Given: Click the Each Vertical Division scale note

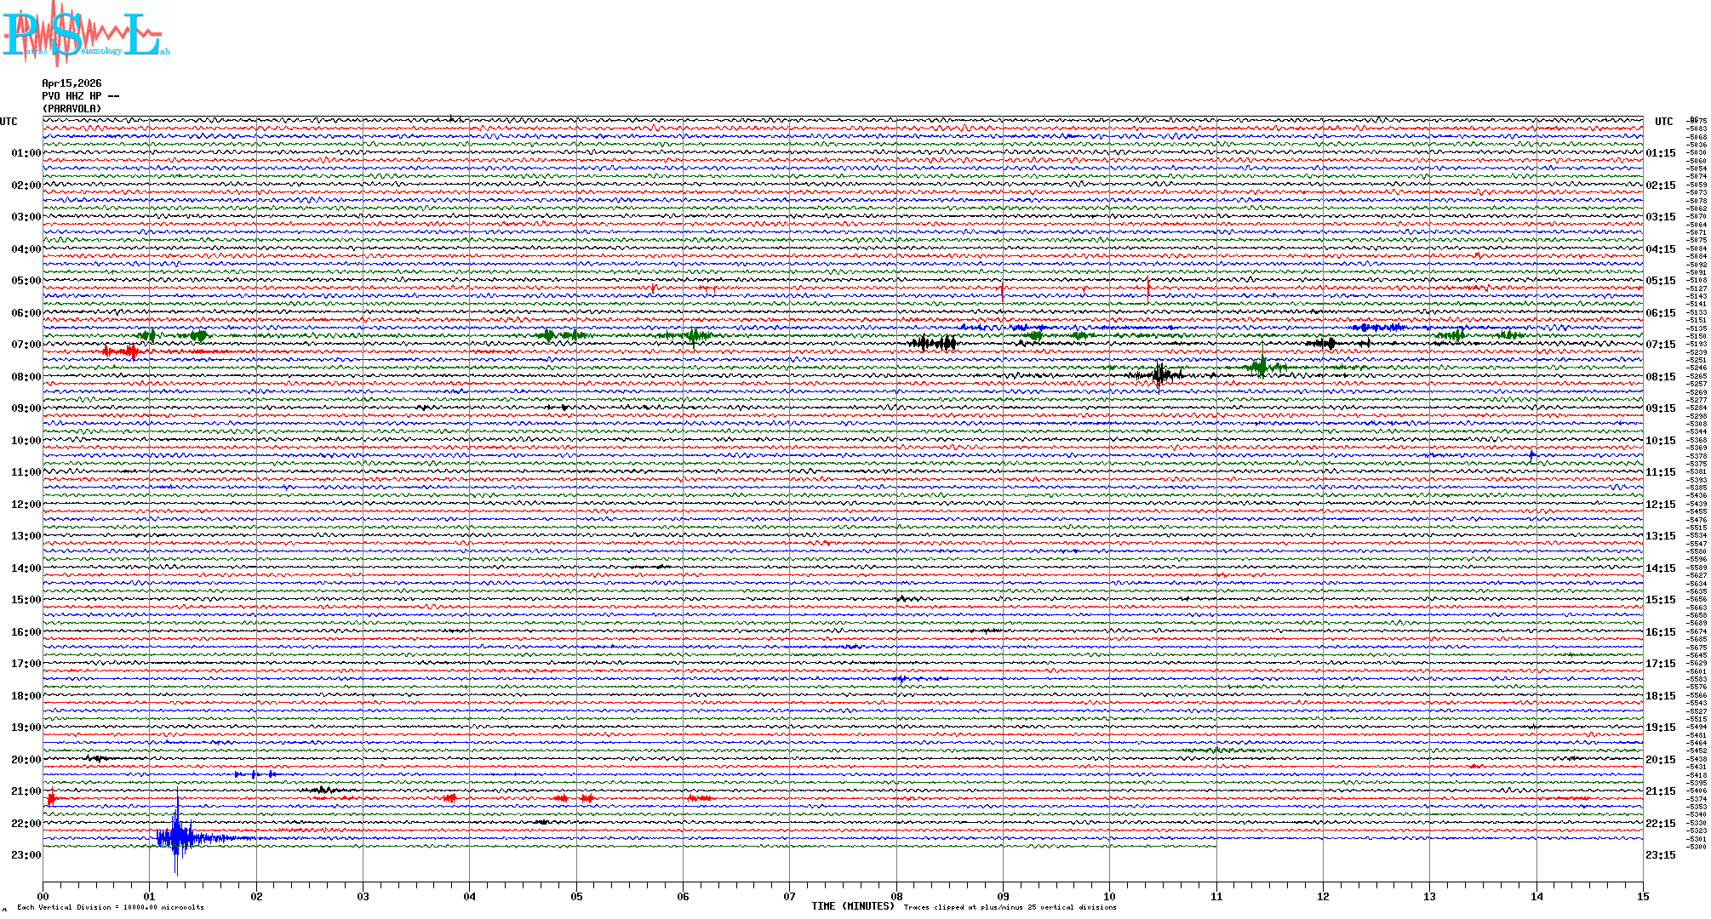Looking at the screenshot, I should 111,907.
